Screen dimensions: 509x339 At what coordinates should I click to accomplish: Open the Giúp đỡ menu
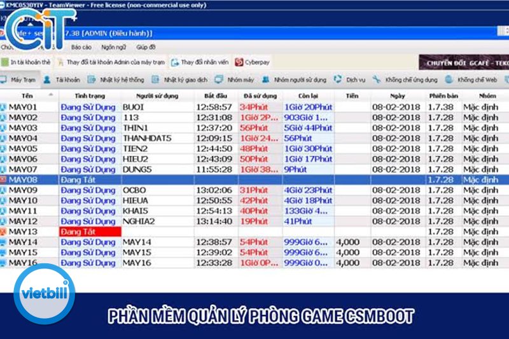click(146, 47)
